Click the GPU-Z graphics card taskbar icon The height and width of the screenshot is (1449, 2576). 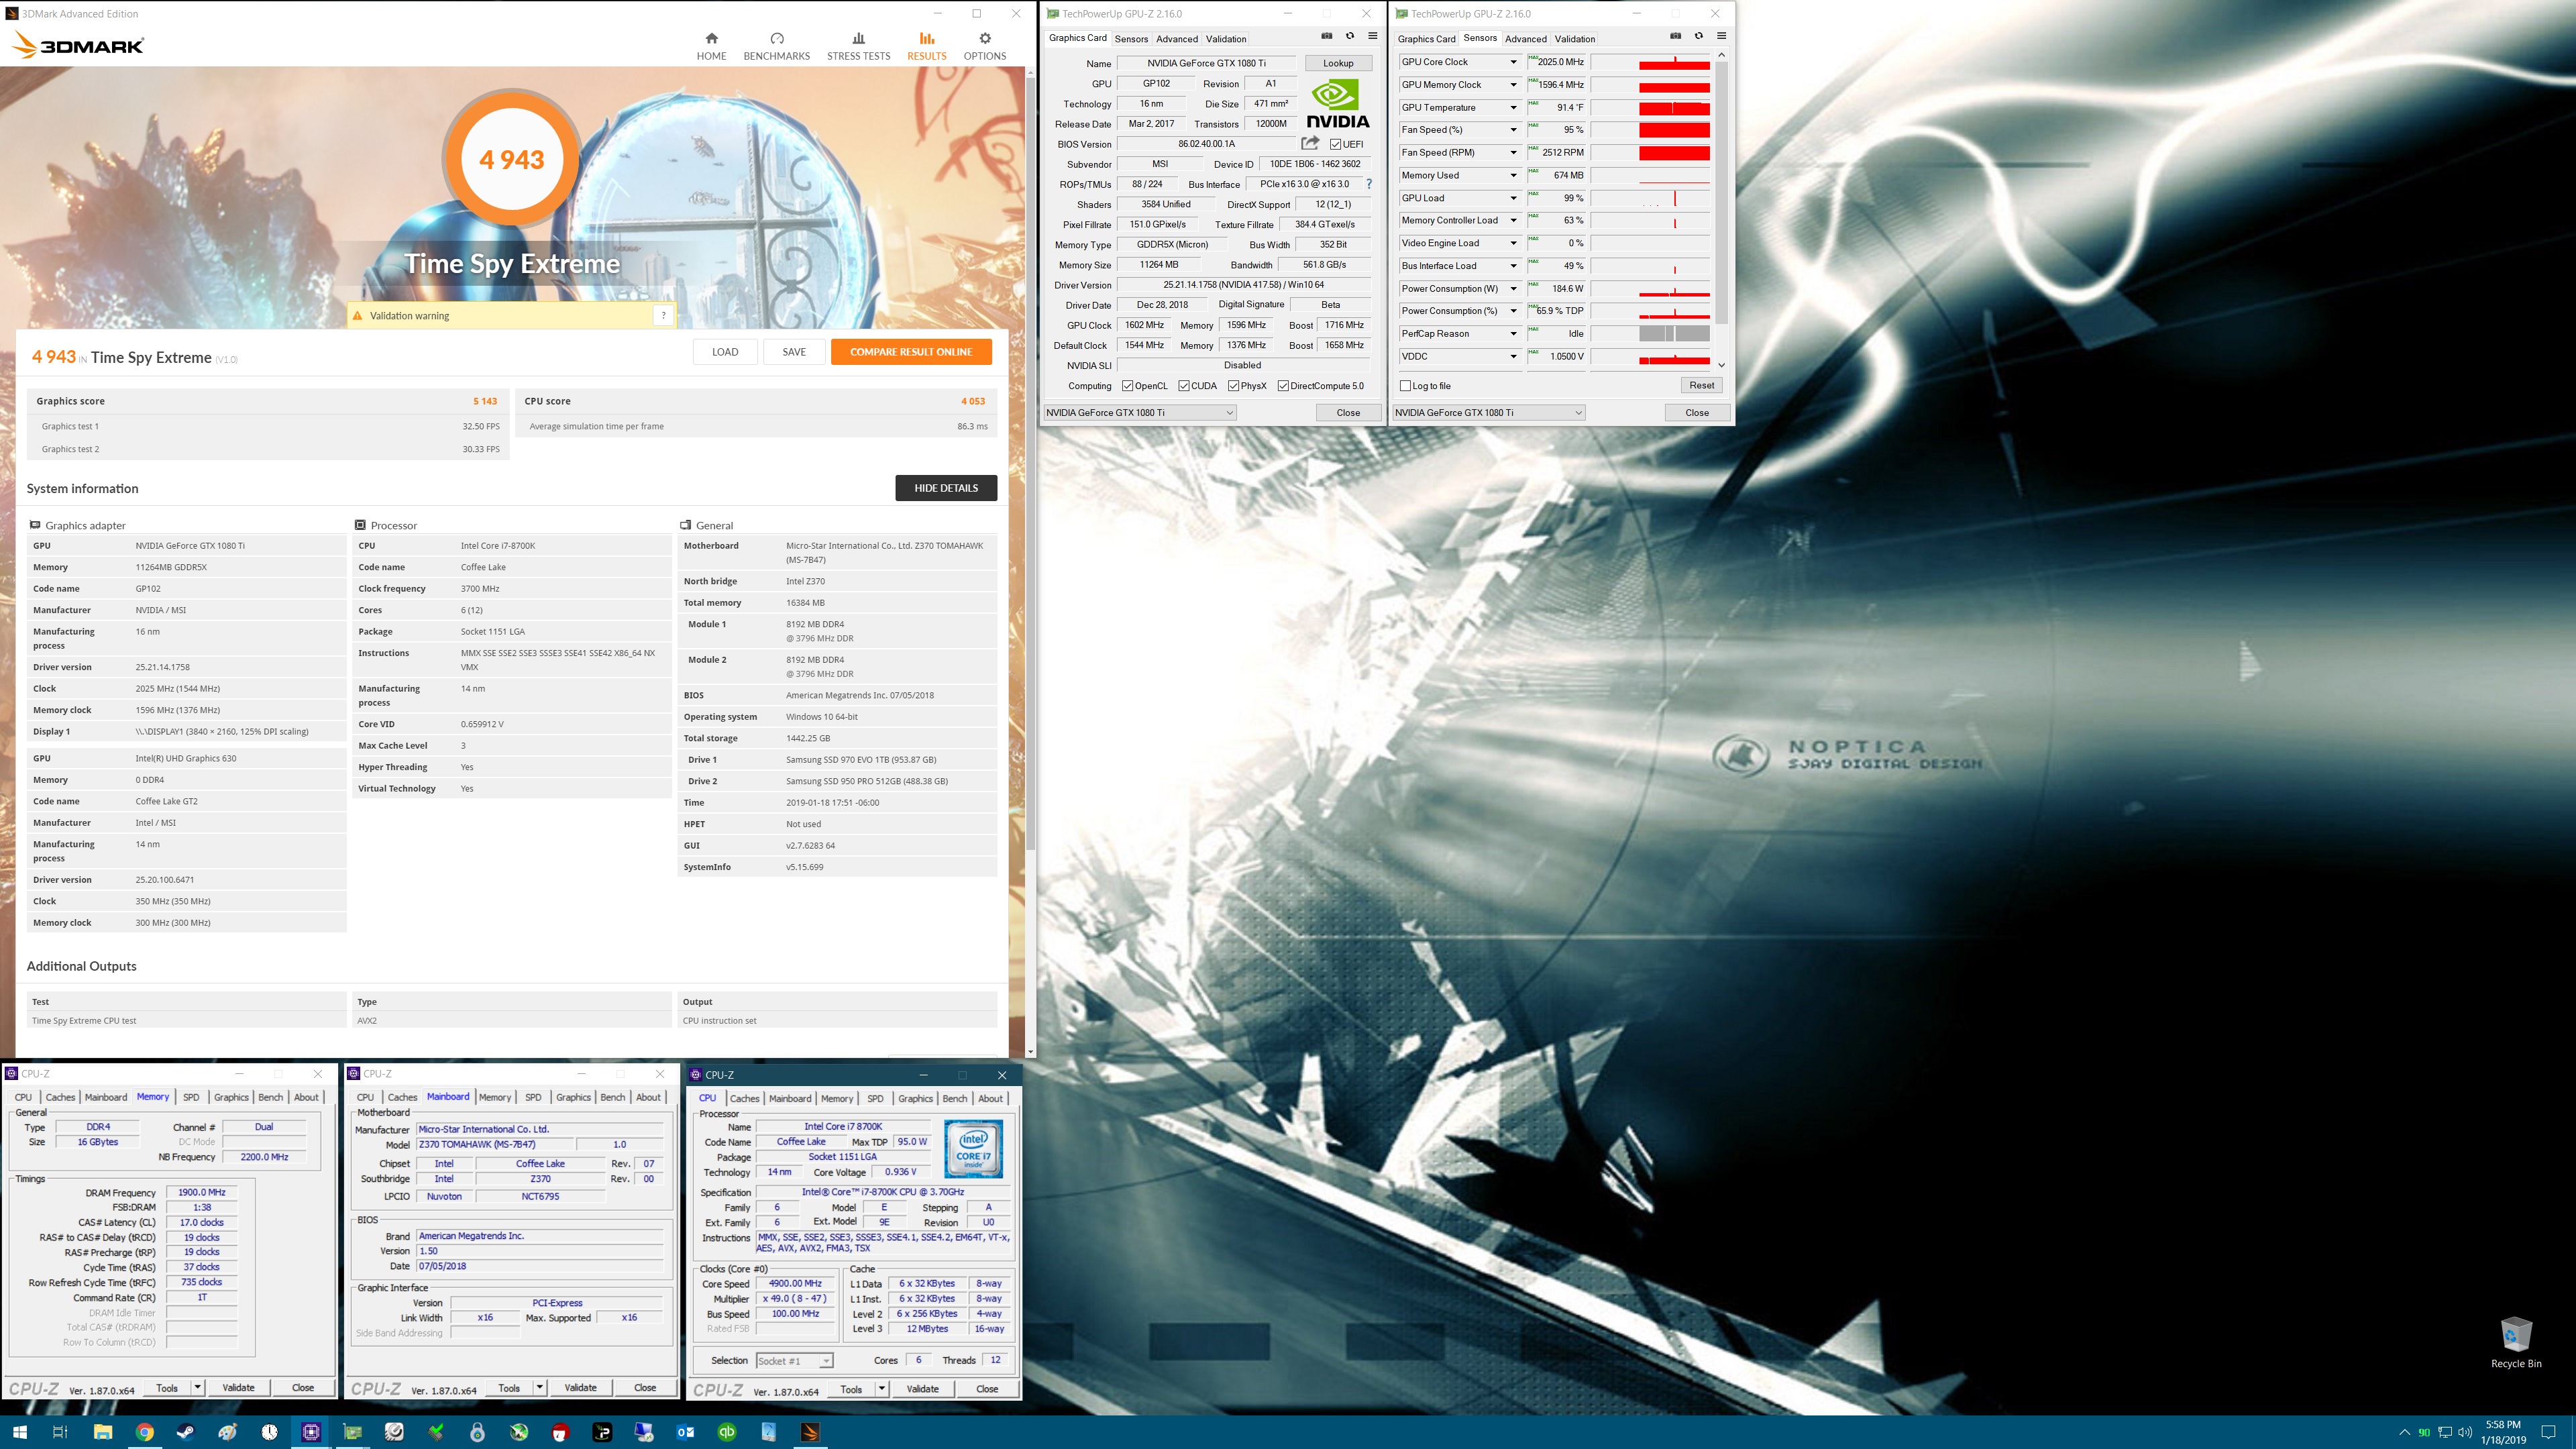353,1432
